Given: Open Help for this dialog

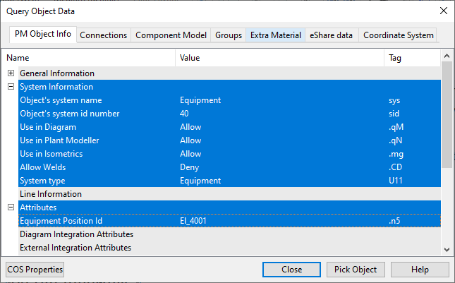Looking at the screenshot, I should pyautogui.click(x=420, y=270).
